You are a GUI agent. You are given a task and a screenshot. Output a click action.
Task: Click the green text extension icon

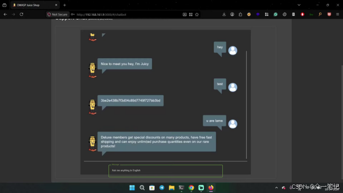[311, 14]
